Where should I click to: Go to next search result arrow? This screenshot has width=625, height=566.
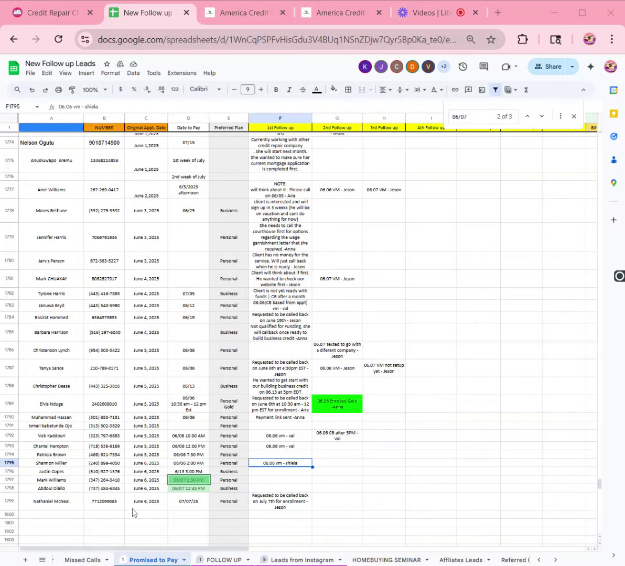pos(542,116)
